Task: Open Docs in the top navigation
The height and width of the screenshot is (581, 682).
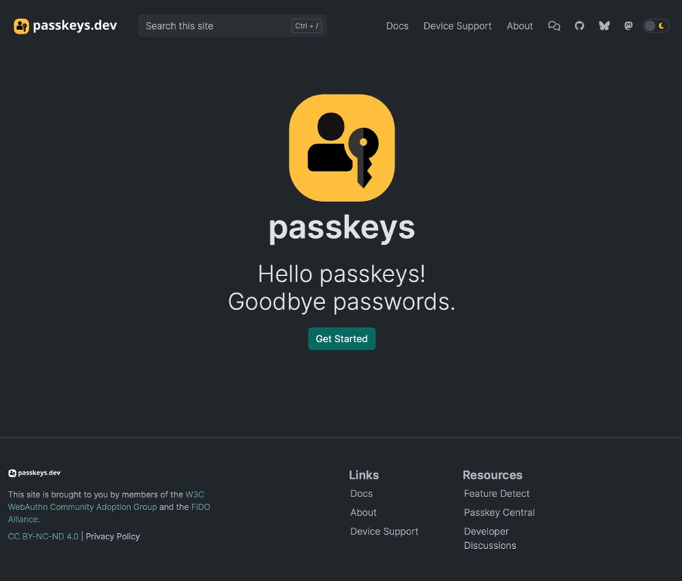Action: [397, 26]
